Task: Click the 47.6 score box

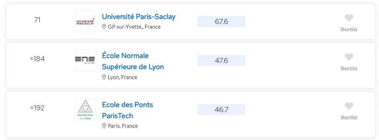Action: [x=221, y=61]
